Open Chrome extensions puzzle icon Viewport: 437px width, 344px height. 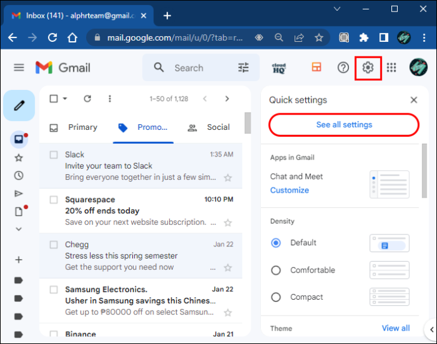364,37
